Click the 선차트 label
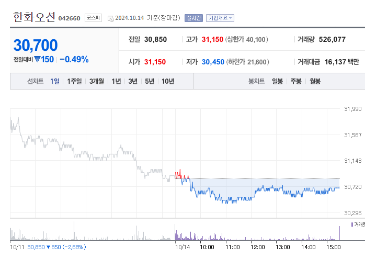365x257 pixels. pyautogui.click(x=36, y=81)
